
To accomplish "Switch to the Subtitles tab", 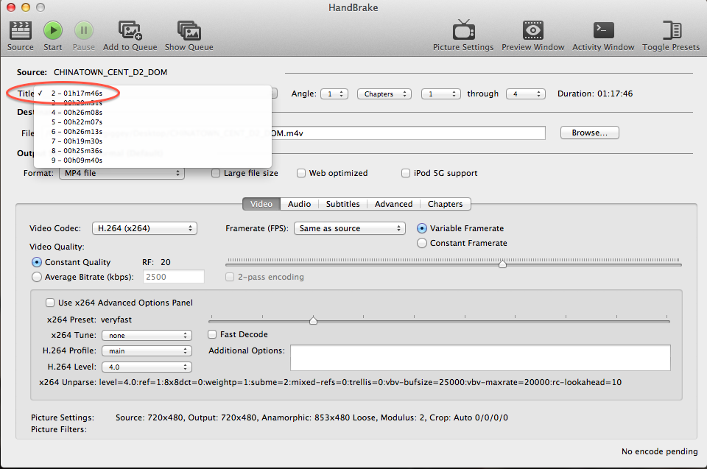I will point(342,204).
